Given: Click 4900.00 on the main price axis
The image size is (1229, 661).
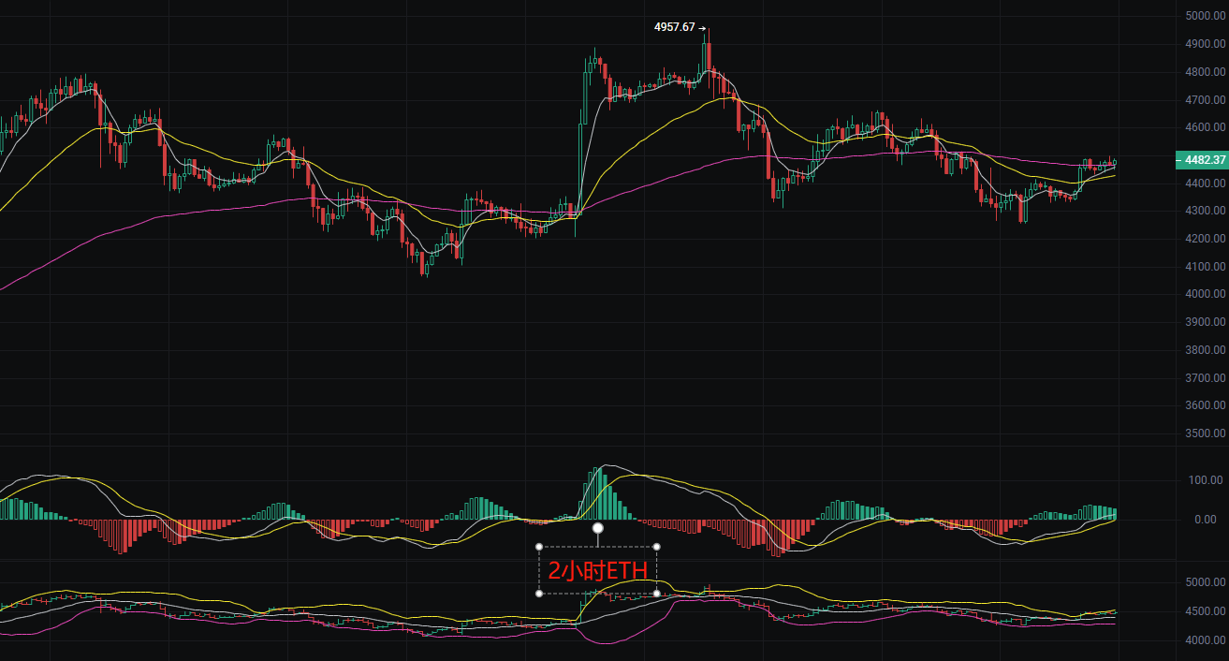Looking at the screenshot, I should [x=1204, y=44].
